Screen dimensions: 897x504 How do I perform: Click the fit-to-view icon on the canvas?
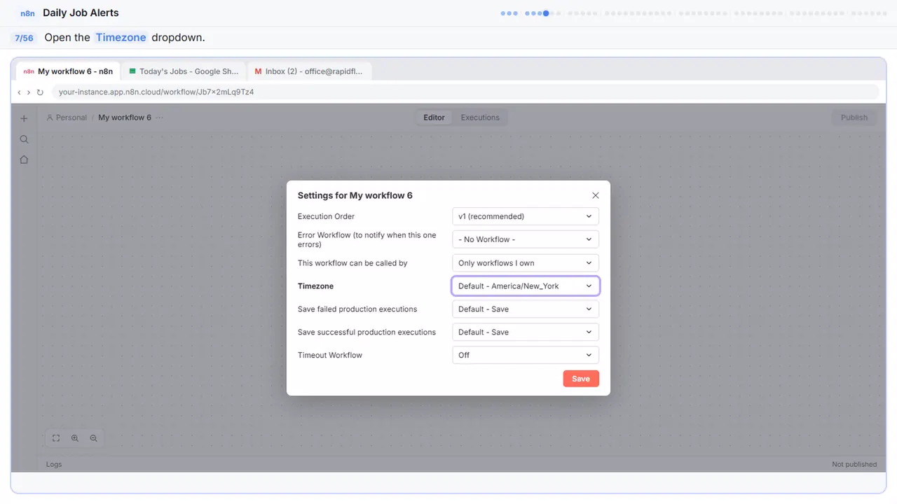click(x=56, y=438)
